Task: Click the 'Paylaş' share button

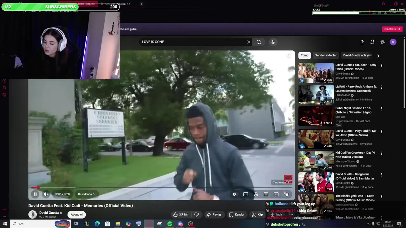Action: (x=214, y=215)
